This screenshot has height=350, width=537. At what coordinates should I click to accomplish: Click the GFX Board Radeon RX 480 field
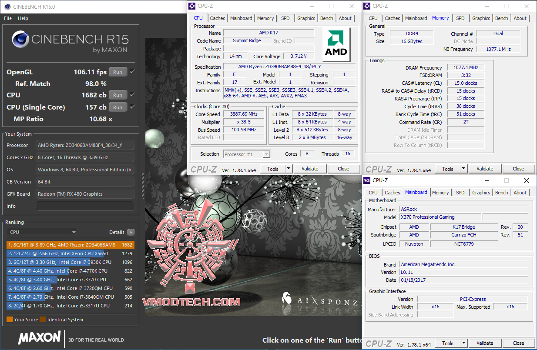pos(85,194)
